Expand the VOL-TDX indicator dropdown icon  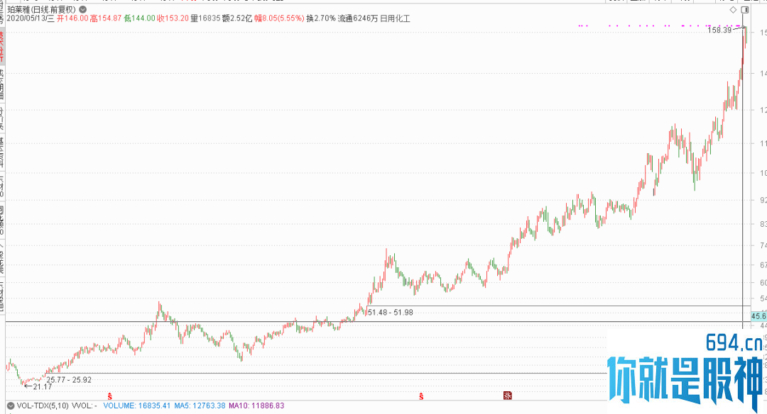[10, 405]
